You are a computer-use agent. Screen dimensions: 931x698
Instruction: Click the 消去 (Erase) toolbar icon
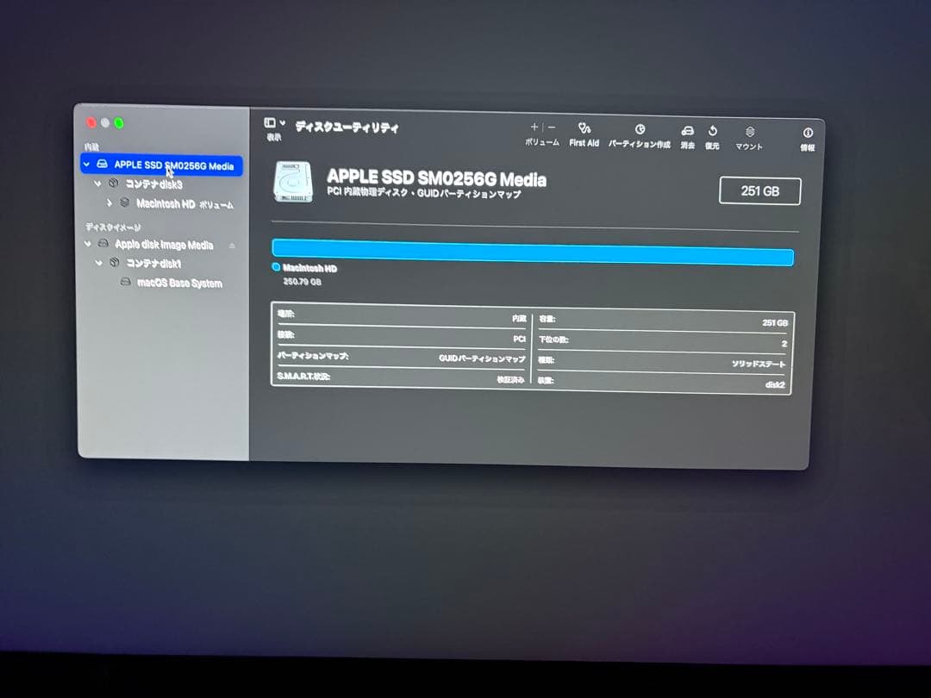click(x=688, y=131)
